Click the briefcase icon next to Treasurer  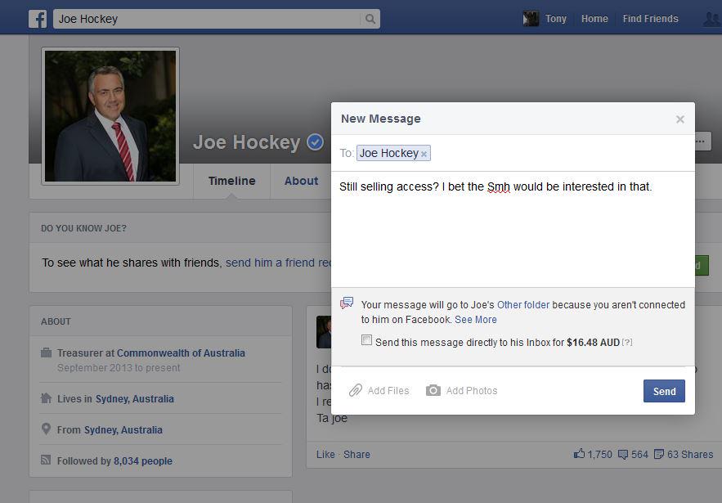pyautogui.click(x=46, y=353)
